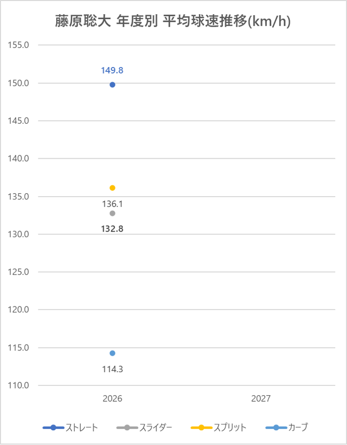
Task: Select the gray スライダー data point marker
Action: point(112,213)
